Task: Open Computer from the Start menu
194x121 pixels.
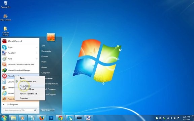Action: (45, 73)
